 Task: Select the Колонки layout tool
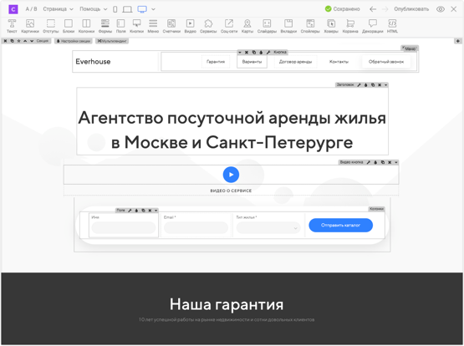(86, 26)
